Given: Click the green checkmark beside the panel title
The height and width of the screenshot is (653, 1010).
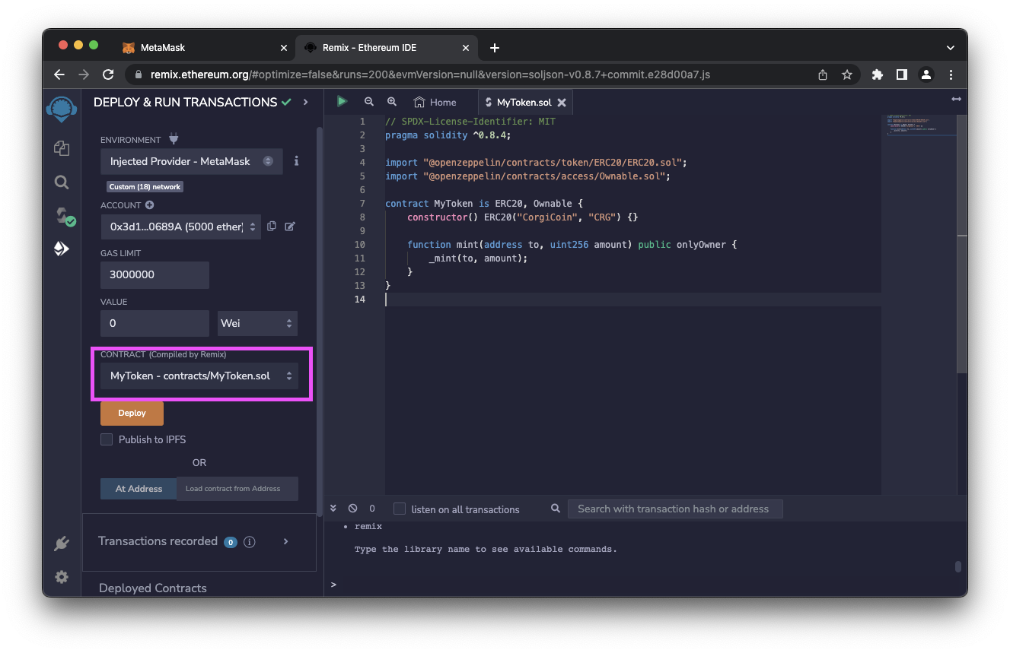Looking at the screenshot, I should 286,102.
